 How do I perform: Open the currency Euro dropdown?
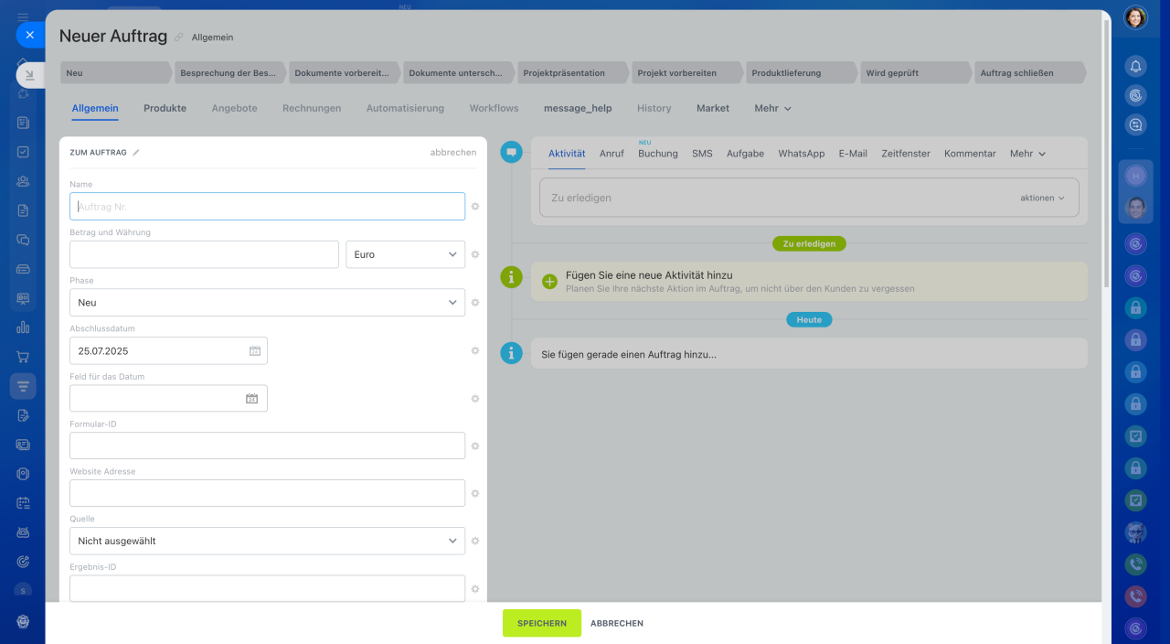(405, 254)
